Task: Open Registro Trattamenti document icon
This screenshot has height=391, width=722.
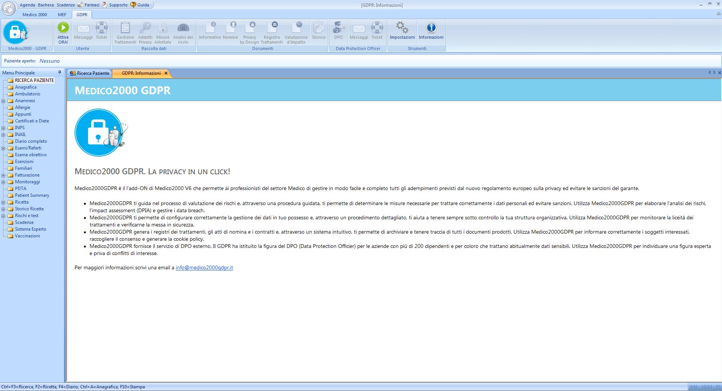Action: coord(272,27)
